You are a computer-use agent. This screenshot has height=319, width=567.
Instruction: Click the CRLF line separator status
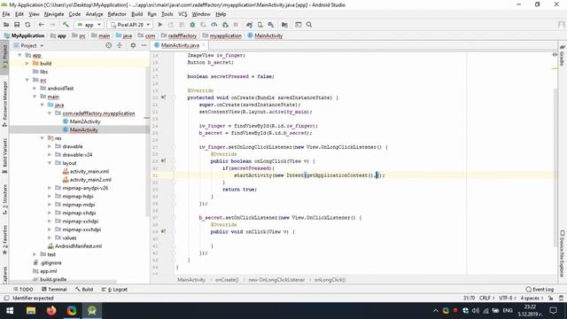tap(486, 298)
